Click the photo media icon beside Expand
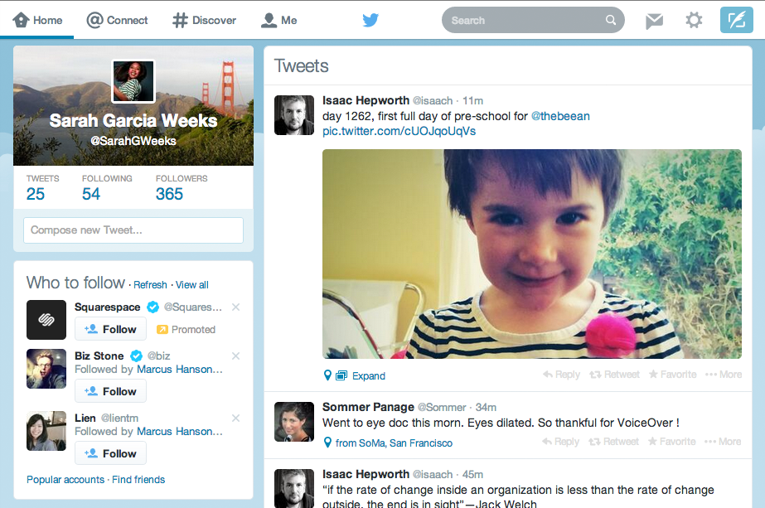Image resolution: width=765 pixels, height=508 pixels. coord(341,375)
